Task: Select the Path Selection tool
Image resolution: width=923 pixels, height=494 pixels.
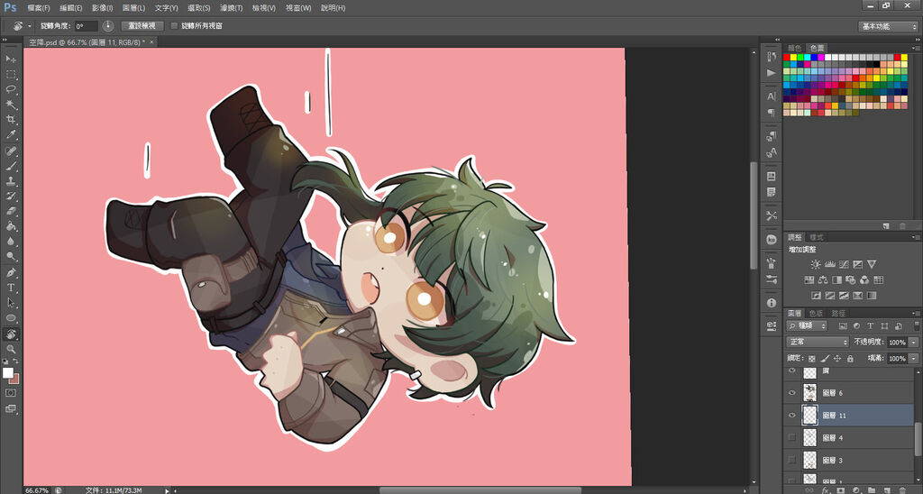Action: (x=11, y=303)
